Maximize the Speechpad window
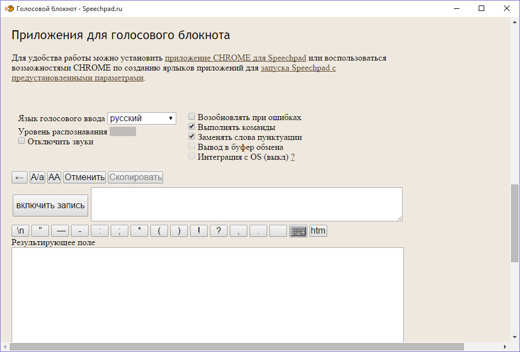520x352 pixels. (x=481, y=8)
